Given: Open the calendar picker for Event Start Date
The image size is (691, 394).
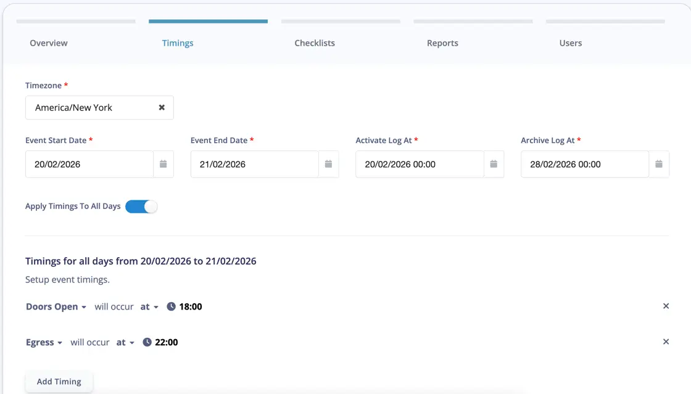Looking at the screenshot, I should (163, 164).
